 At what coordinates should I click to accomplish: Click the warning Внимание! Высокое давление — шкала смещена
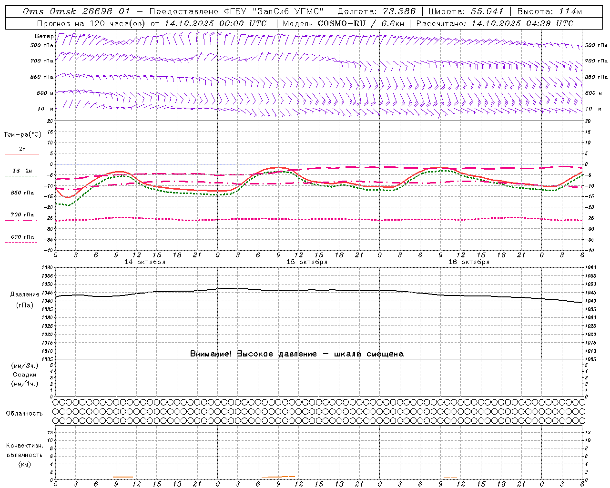297,354
